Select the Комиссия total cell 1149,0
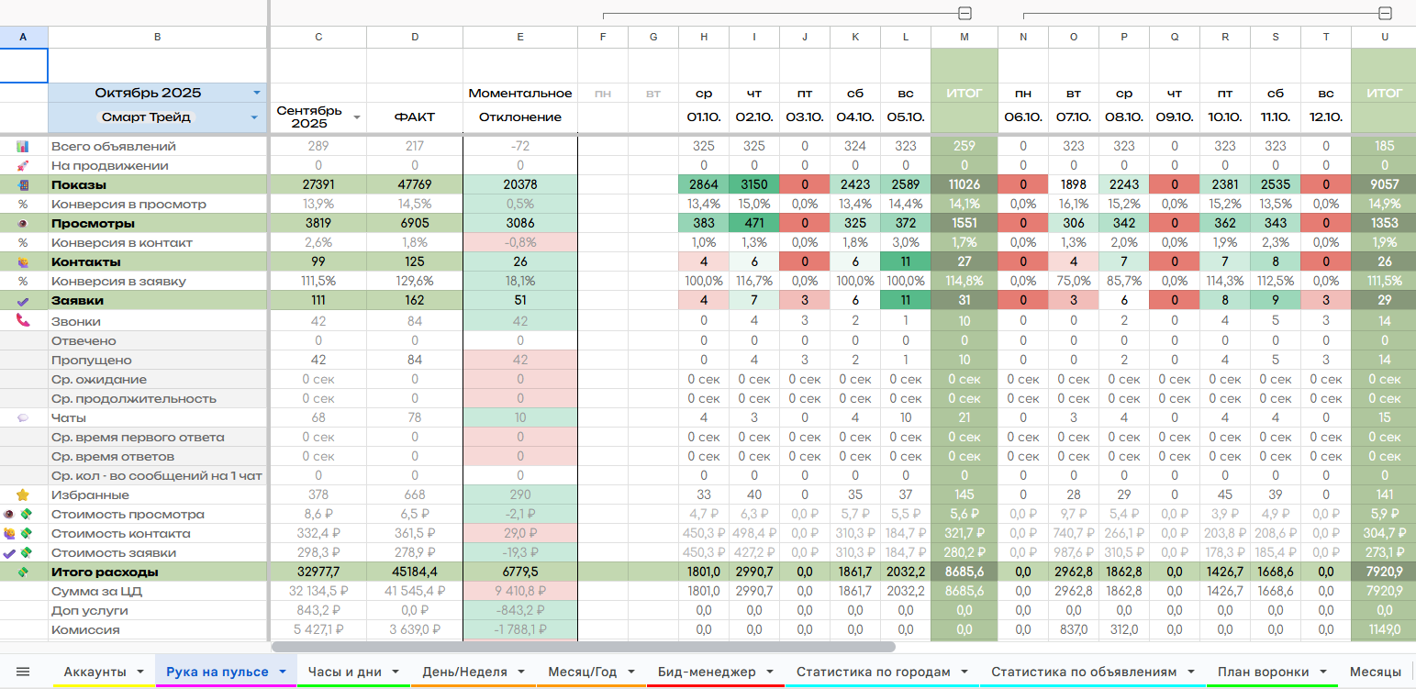Image resolution: width=1416 pixels, height=689 pixels. click(1384, 629)
